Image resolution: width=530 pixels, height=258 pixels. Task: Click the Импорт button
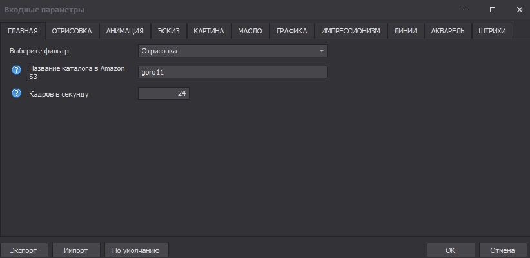pyautogui.click(x=75, y=250)
